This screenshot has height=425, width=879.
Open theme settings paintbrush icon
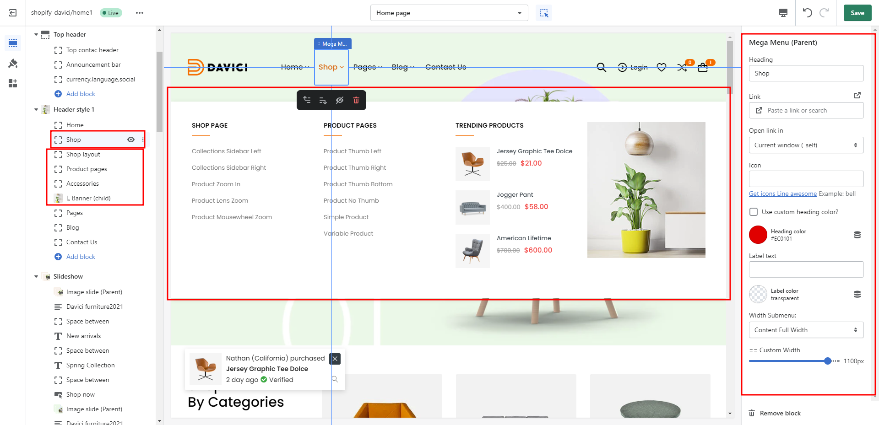coord(13,63)
